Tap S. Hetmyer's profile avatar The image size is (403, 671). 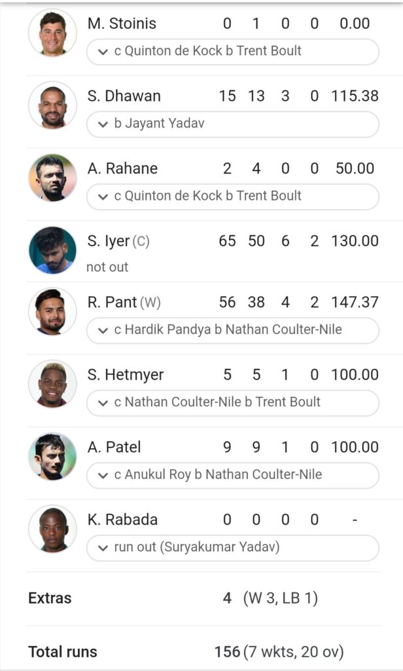pyautogui.click(x=52, y=384)
